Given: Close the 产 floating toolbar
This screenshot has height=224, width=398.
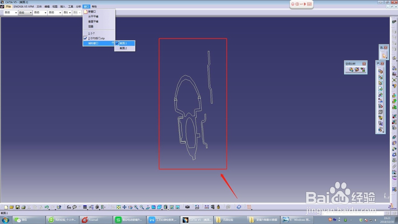Looking at the screenshot, I should point(382,64).
